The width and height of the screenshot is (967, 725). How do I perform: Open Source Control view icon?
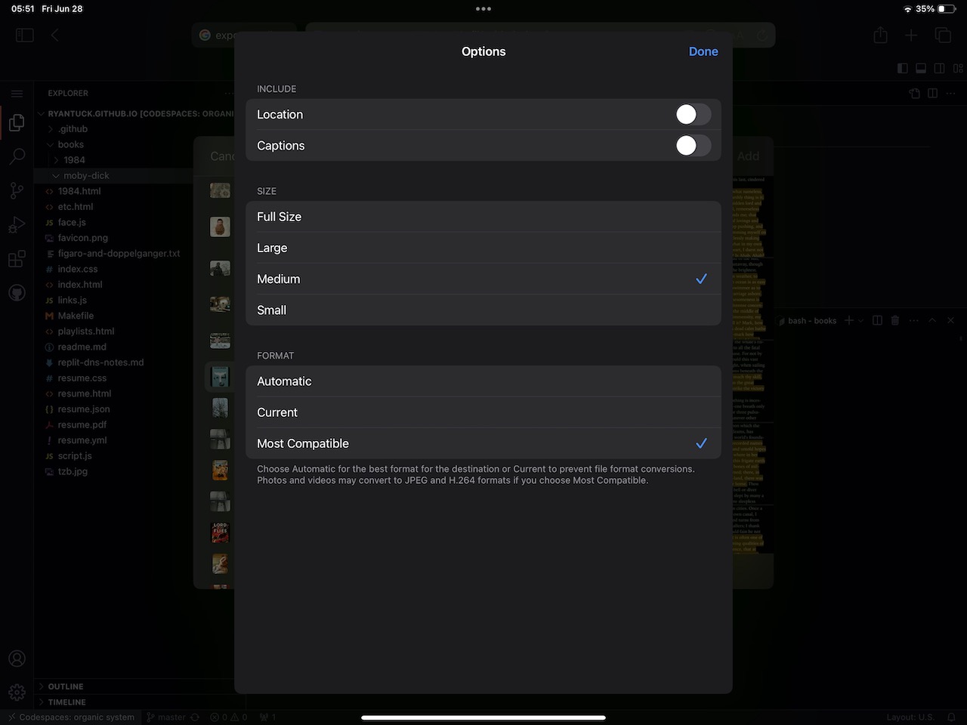coord(17,190)
